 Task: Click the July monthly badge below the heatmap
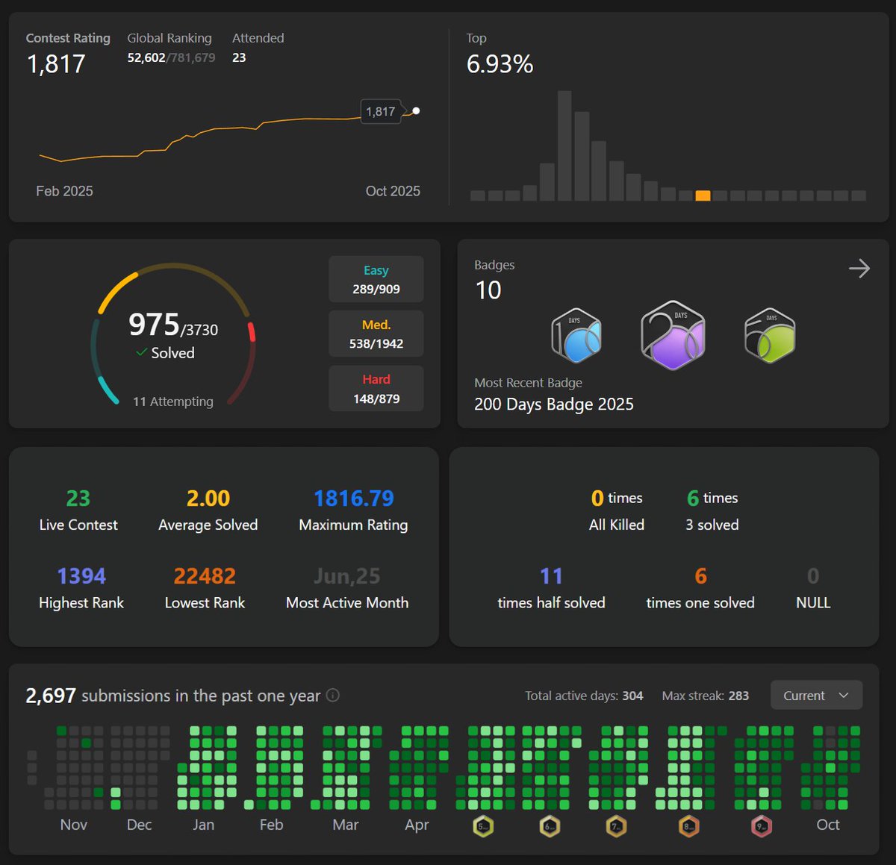coord(617,826)
